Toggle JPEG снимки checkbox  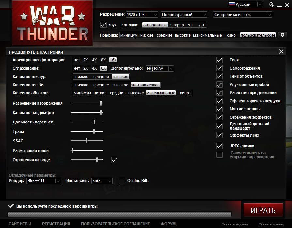click(219, 146)
